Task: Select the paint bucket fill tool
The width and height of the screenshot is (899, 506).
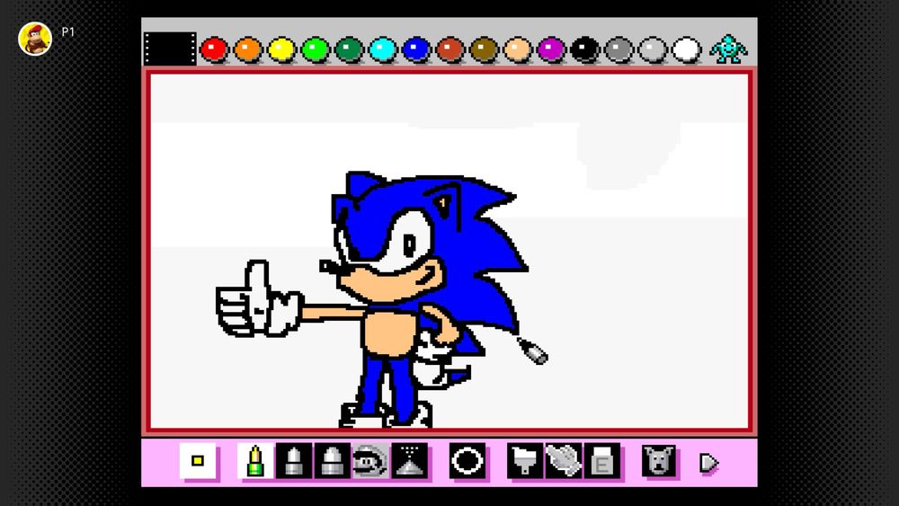Action: [x=525, y=461]
